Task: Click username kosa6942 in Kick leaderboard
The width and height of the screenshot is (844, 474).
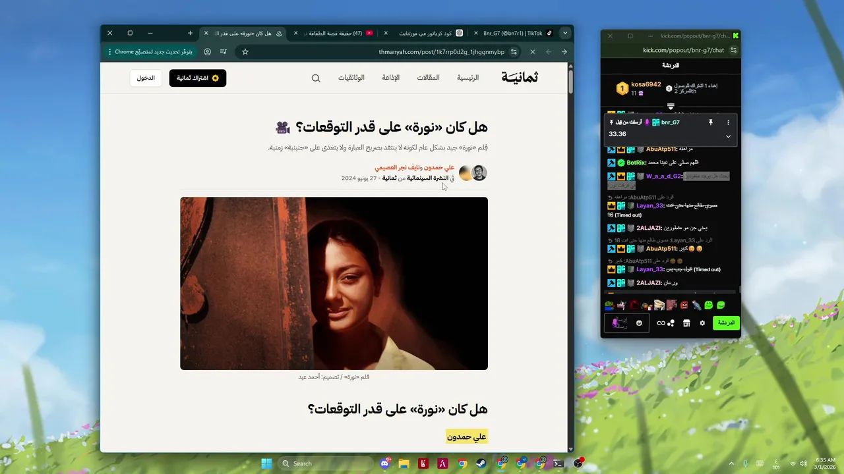Action: [646, 84]
